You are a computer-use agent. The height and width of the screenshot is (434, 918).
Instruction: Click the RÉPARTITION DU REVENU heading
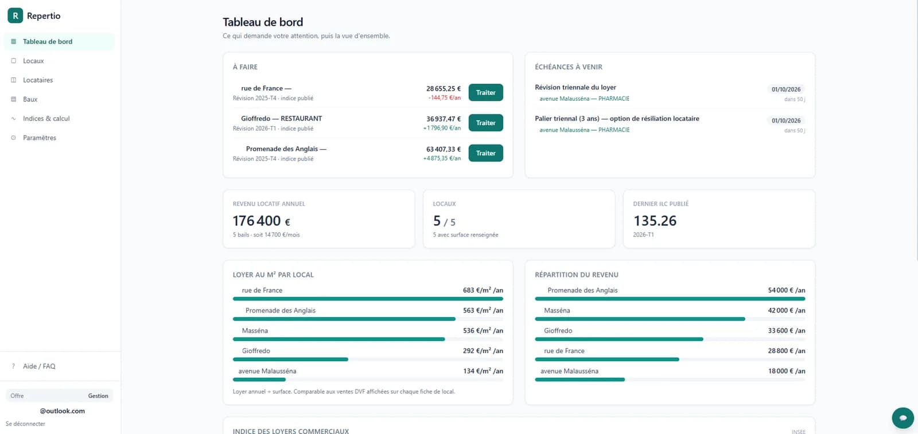coord(577,275)
